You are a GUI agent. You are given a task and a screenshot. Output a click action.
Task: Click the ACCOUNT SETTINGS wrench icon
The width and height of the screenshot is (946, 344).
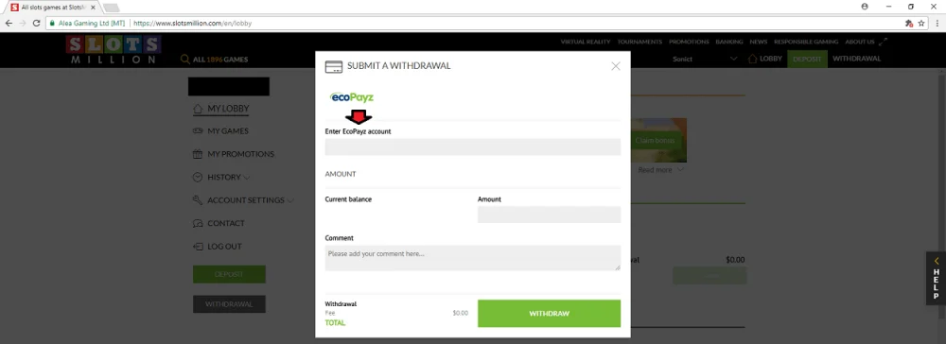pos(198,200)
